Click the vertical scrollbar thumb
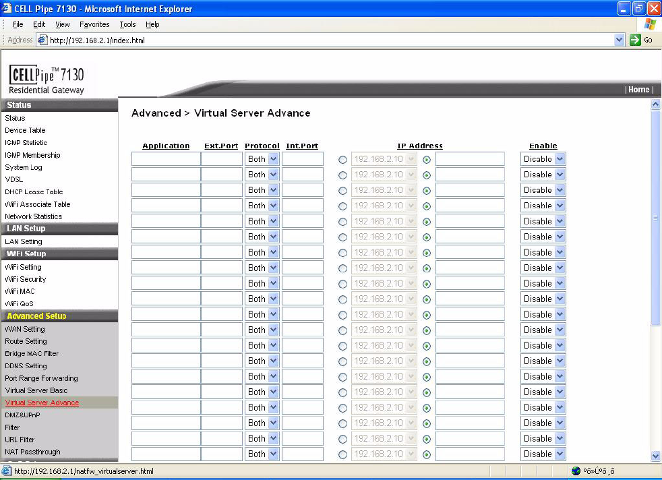Viewport: 662px width, 480px height. [655, 217]
